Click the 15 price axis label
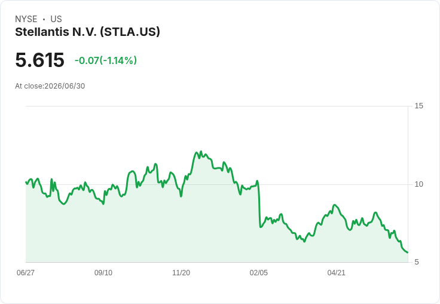The height and width of the screenshot is (304, 440). tap(418, 106)
